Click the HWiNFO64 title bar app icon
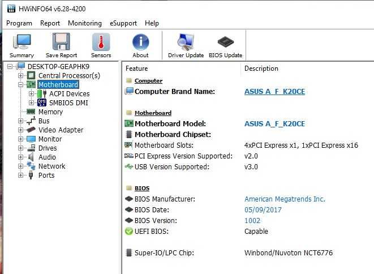Image resolution: width=374 pixels, height=274 pixels. point(11,8)
